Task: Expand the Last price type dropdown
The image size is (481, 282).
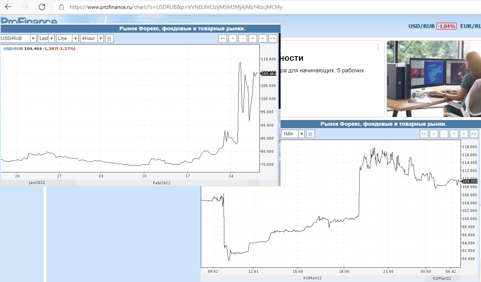Action: (46, 38)
